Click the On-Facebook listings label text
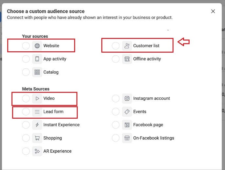 (154, 138)
